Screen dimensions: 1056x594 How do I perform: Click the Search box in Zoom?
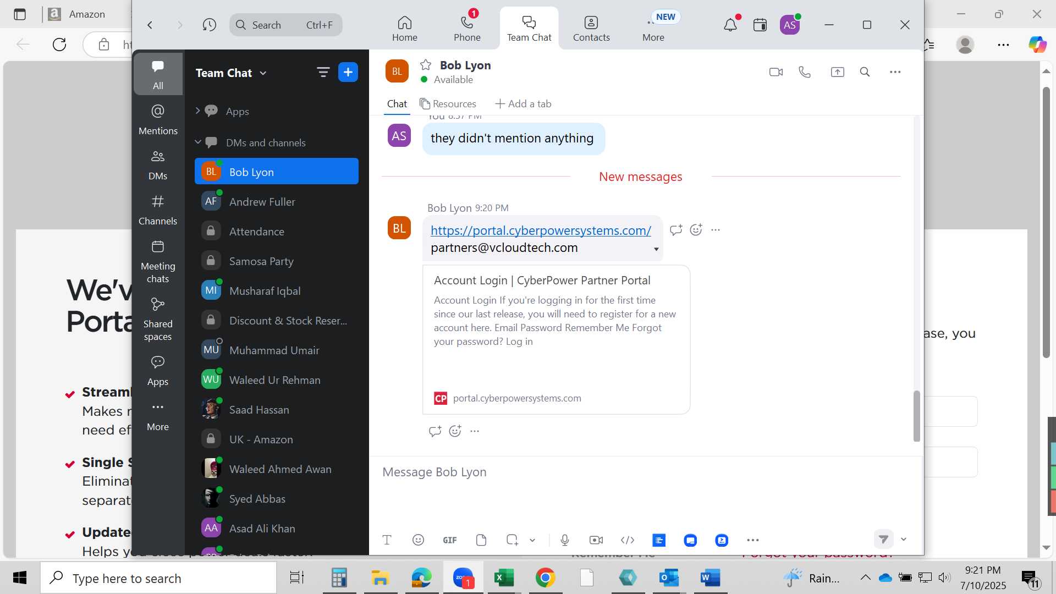[285, 25]
